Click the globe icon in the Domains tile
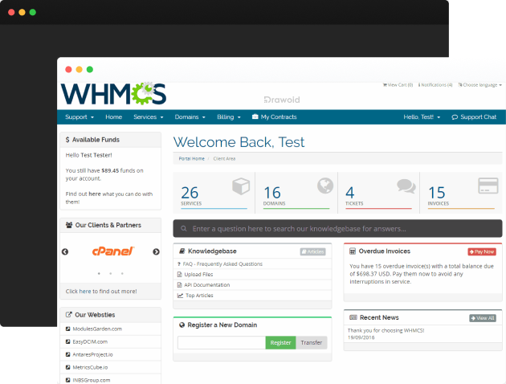Screen dimensions: 506x384 coord(325,186)
